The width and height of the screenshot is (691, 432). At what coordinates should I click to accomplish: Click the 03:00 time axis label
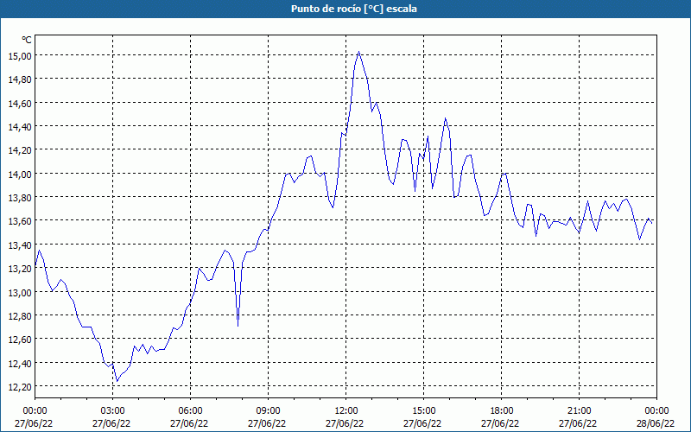click(x=113, y=411)
